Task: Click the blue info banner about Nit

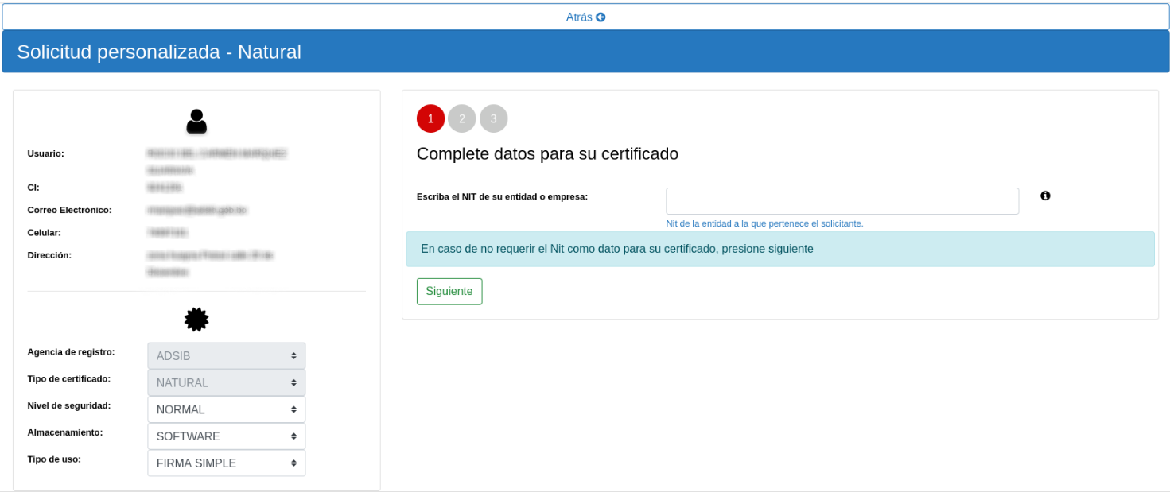Action: (779, 249)
